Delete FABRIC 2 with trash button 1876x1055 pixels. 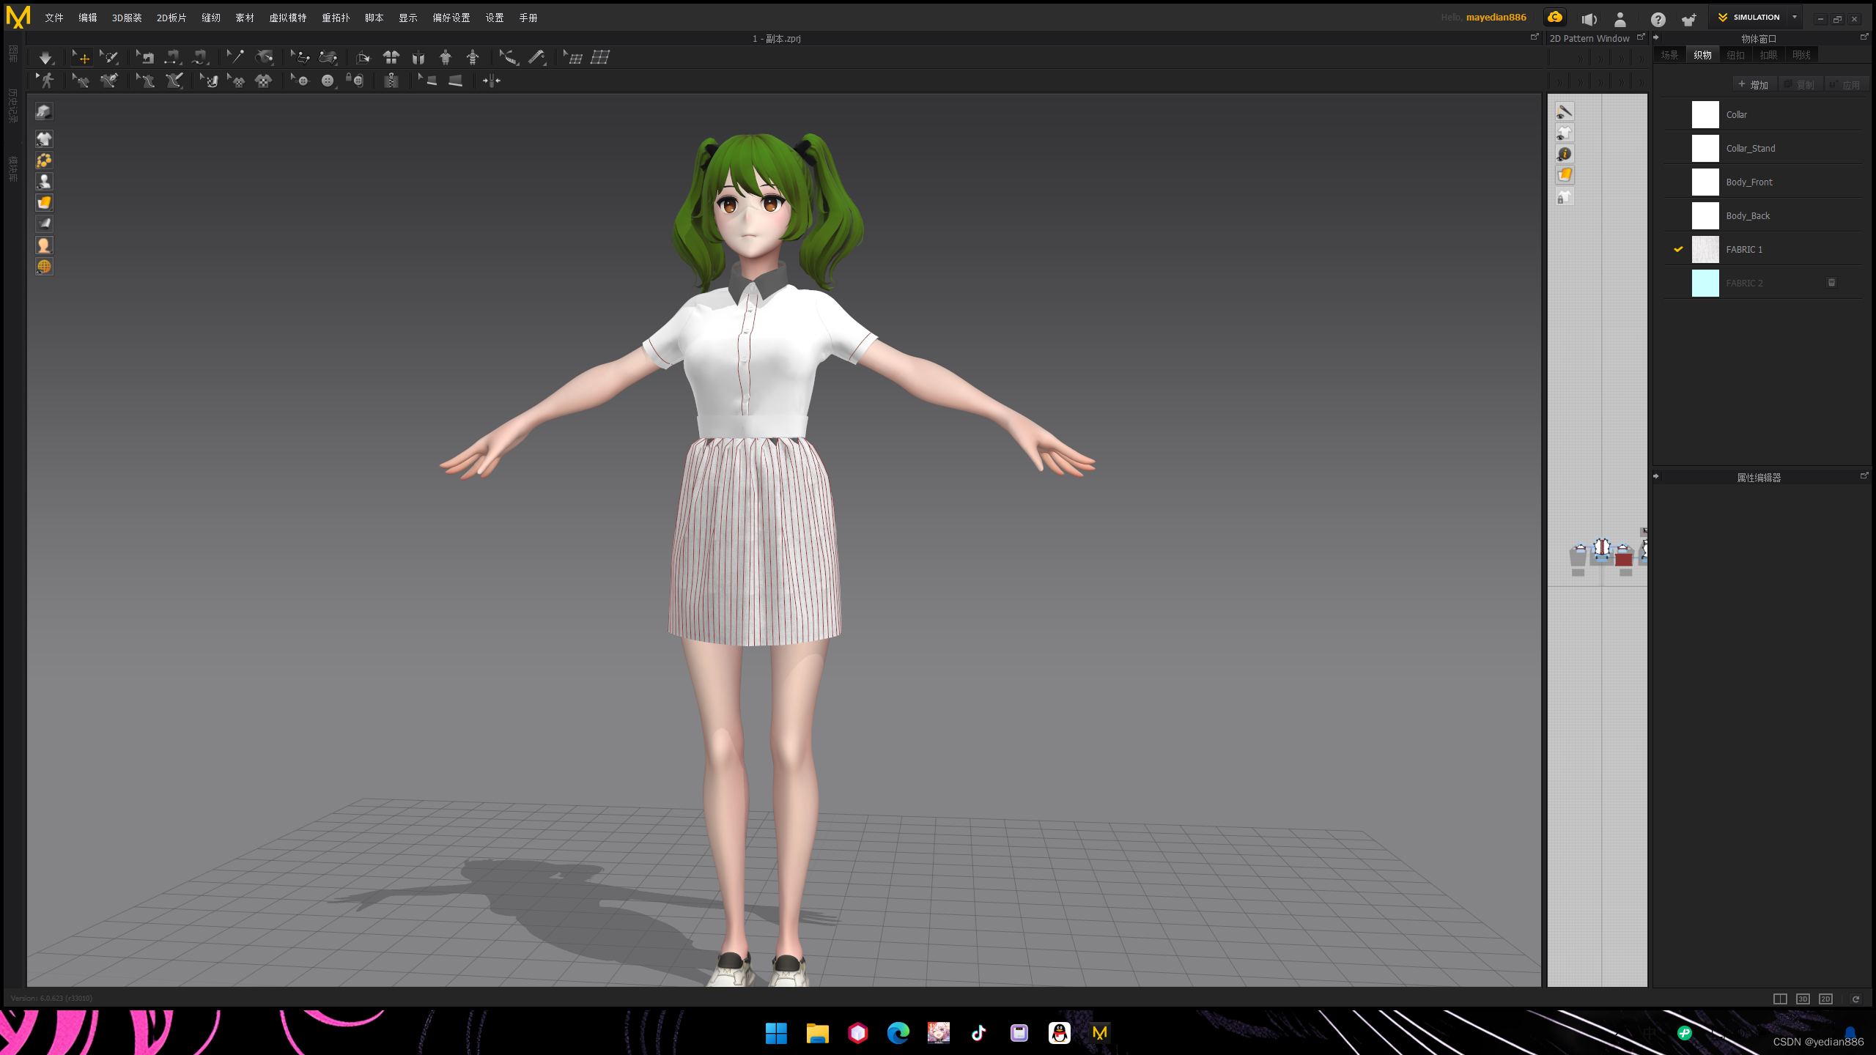pyautogui.click(x=1831, y=283)
